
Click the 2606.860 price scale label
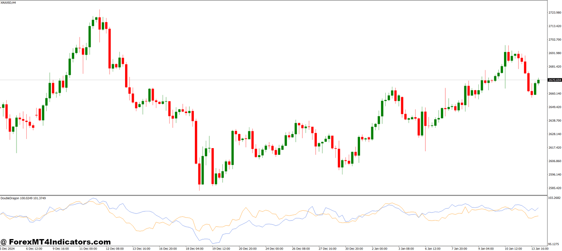[x=555, y=161]
